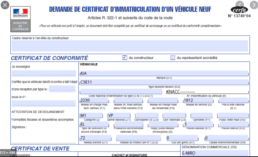Click the Catégorie field showing M1
Viewport: 258px width, 157px height.
(x=91, y=116)
